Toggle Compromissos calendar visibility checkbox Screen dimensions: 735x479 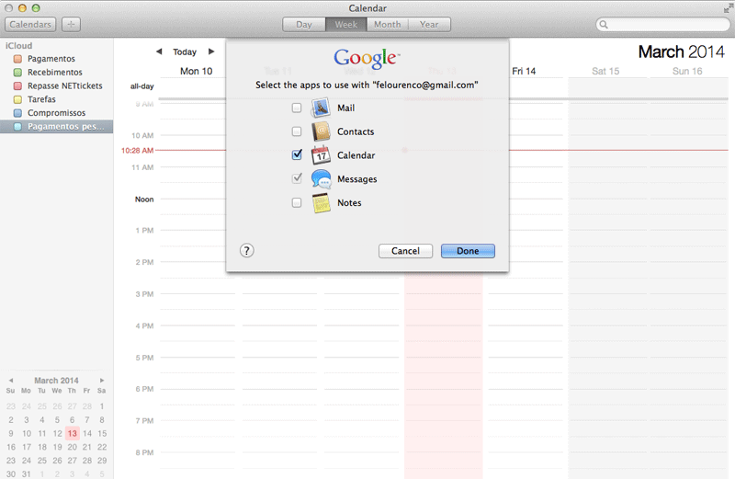click(x=17, y=113)
